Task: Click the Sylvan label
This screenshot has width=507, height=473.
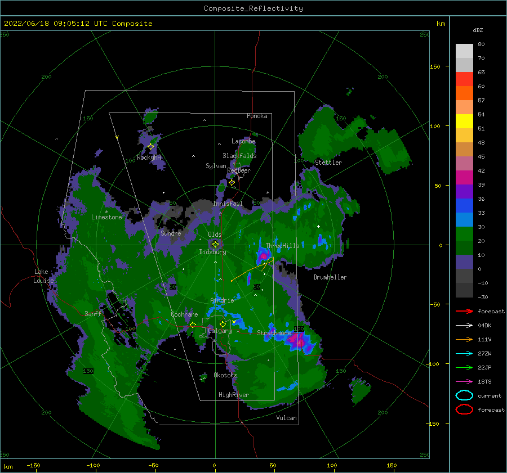Action: [216, 166]
